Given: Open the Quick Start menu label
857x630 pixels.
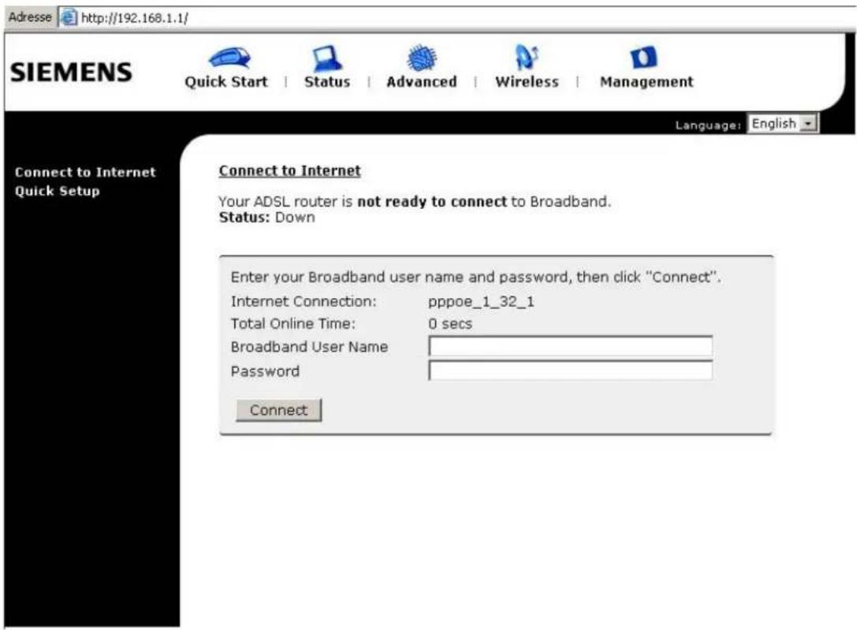Looking at the screenshot, I should click(226, 82).
